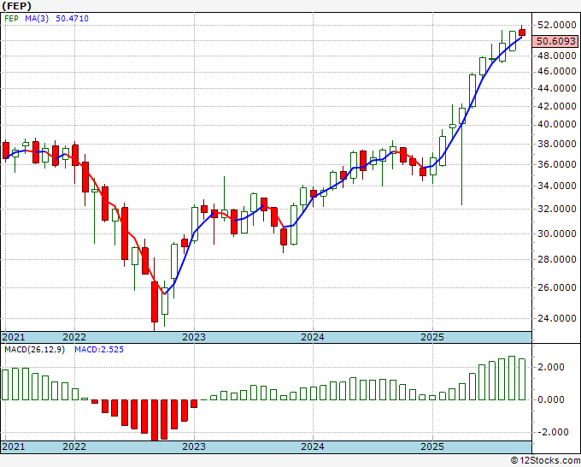Click the 28.0000 price axis label
The width and height of the screenshot is (581, 467).
557,259
